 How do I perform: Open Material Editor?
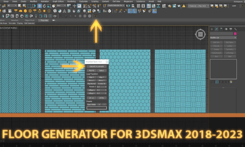(164, 6)
